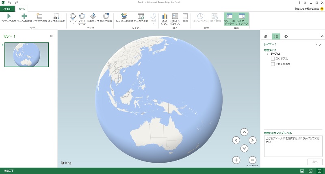Send feedback via the smiley face icon
Screen dimensions: 325x174
322,9
